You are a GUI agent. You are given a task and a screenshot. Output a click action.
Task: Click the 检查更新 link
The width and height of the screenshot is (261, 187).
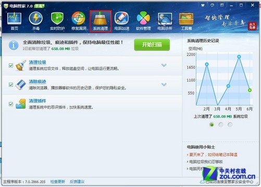tap(58, 182)
